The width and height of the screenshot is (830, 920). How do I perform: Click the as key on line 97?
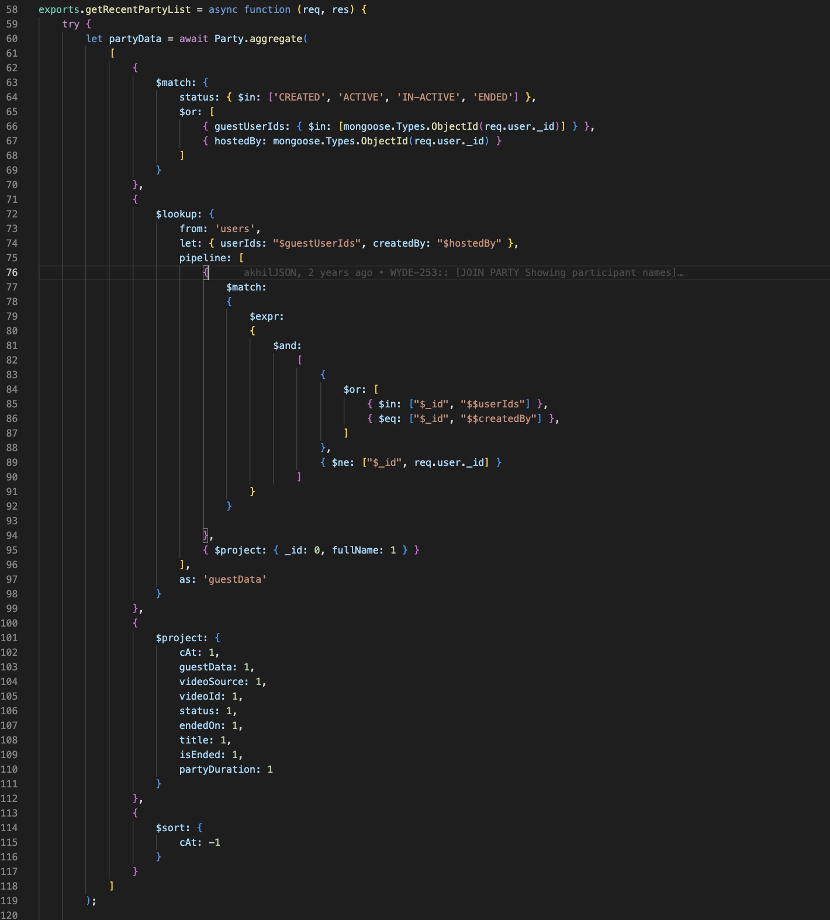tap(185, 579)
